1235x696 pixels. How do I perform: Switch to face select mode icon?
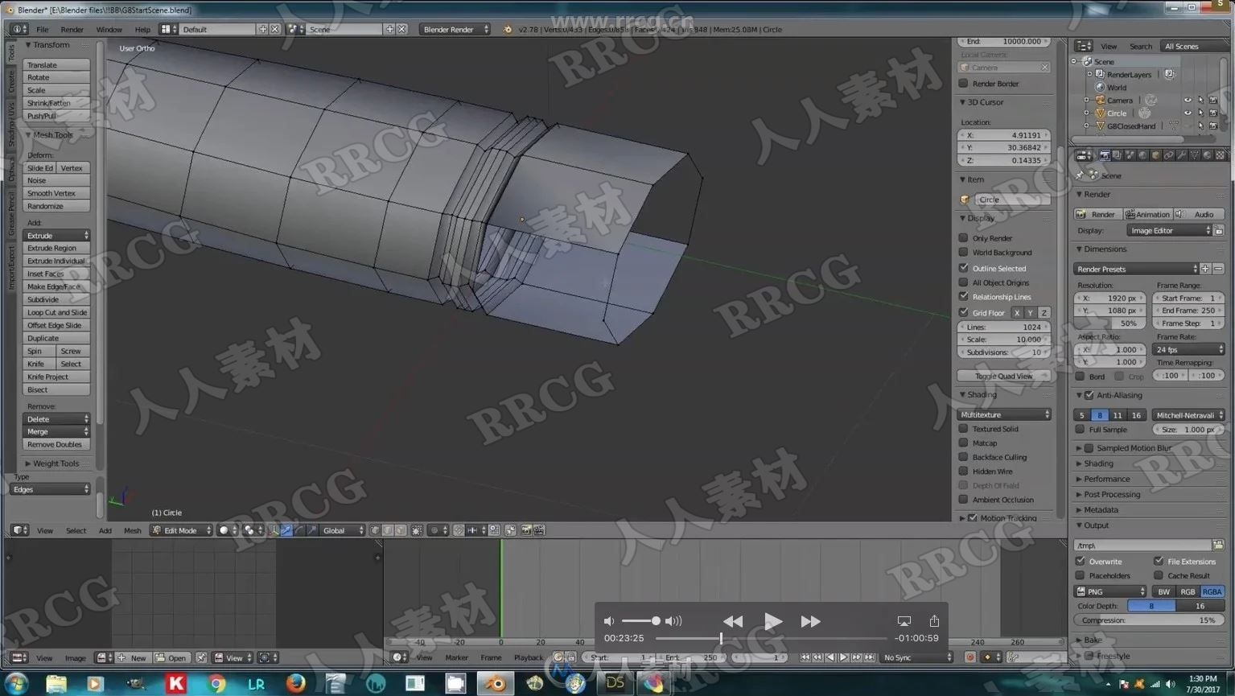400,530
